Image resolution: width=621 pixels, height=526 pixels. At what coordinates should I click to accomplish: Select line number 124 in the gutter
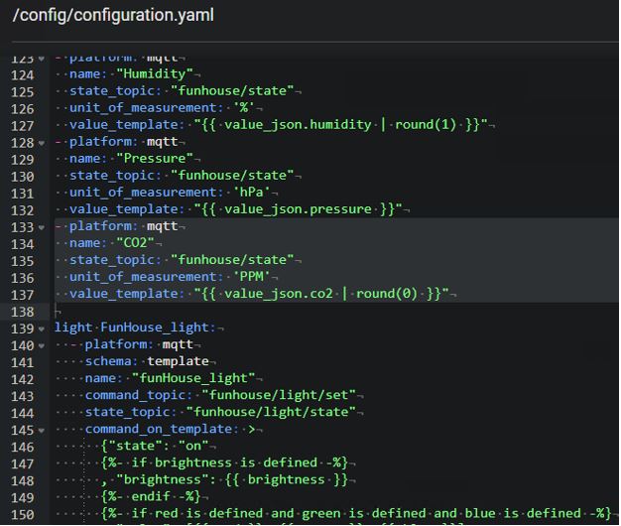tap(22, 74)
